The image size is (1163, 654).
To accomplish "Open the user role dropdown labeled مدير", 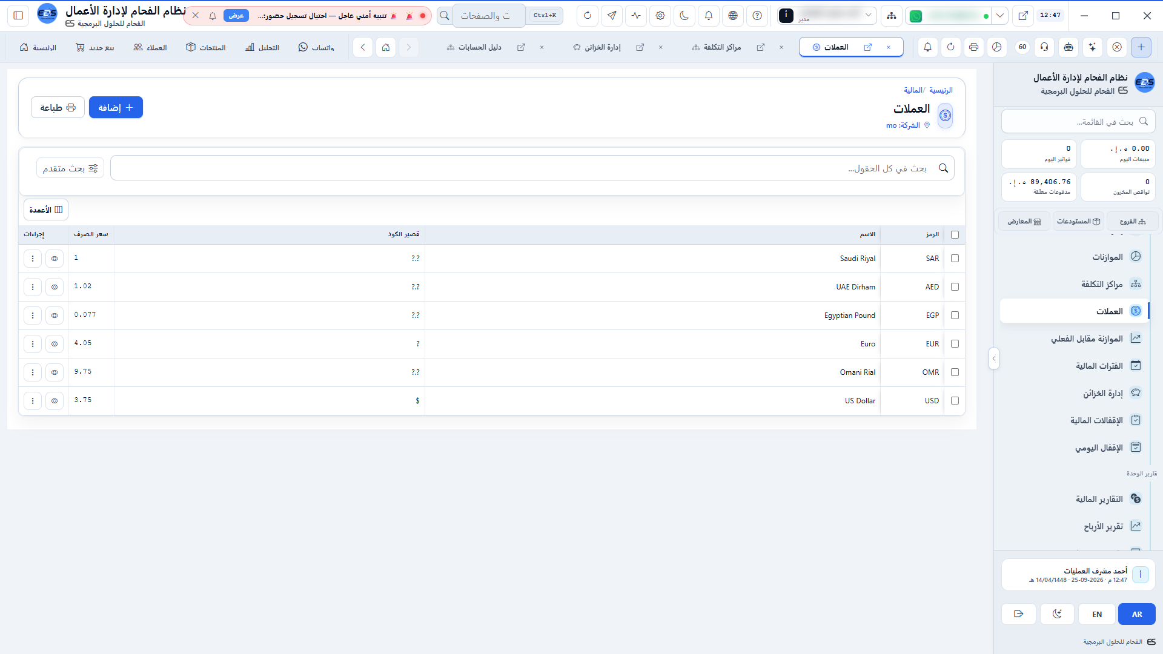I will tap(827, 16).
